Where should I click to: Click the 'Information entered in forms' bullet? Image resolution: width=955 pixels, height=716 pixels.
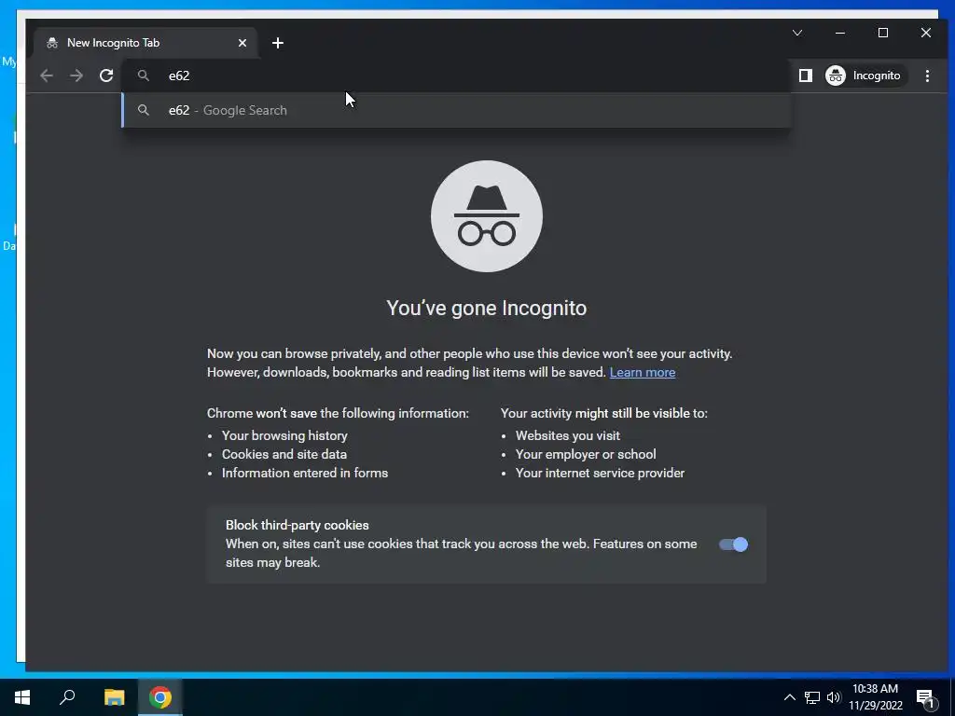pos(305,473)
